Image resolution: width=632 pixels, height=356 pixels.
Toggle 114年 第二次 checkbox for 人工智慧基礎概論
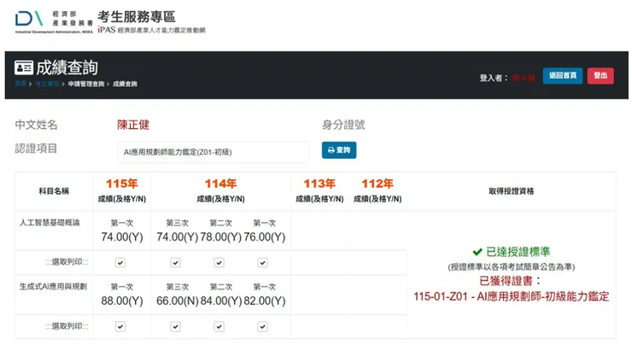[x=219, y=263]
